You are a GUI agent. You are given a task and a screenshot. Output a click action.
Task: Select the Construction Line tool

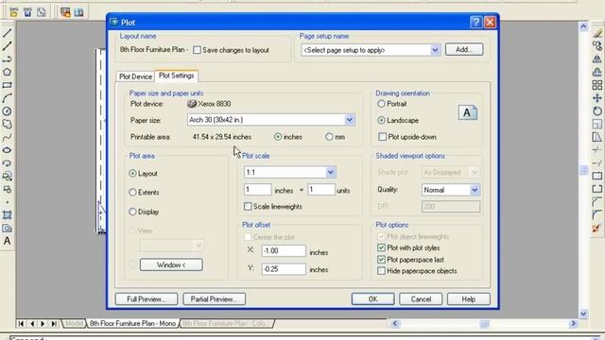coord(7,46)
